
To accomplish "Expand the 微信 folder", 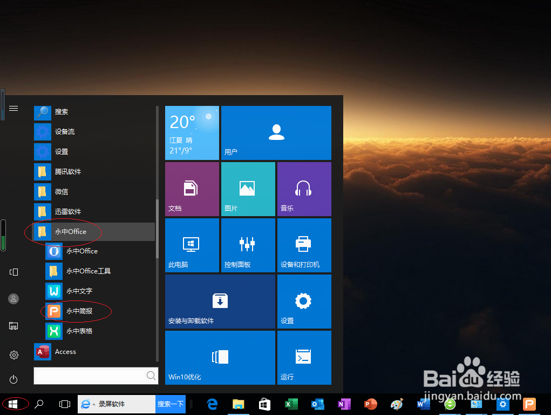I will (94, 192).
